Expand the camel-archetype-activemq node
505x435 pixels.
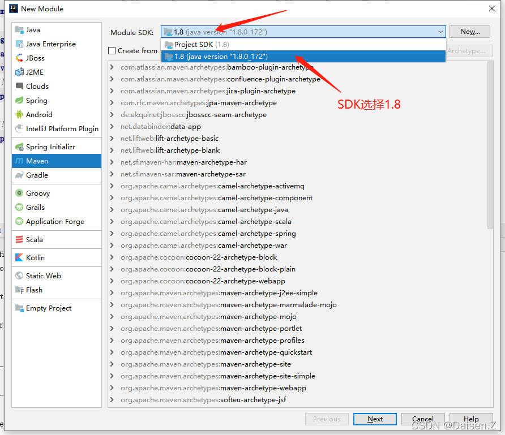click(x=112, y=186)
